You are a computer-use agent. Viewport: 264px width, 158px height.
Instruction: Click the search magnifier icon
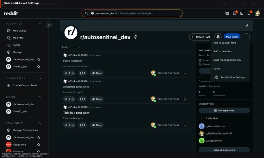(86, 13)
